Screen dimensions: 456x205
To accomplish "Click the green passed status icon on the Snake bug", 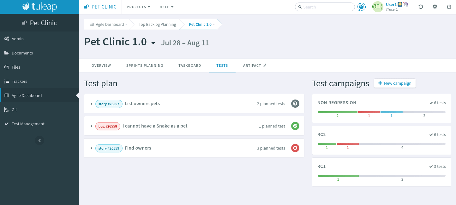I will pos(295,126).
